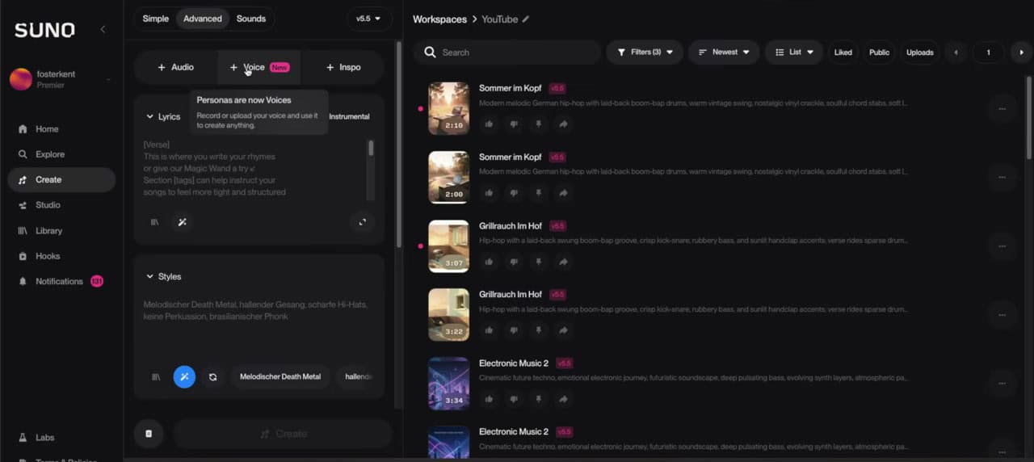This screenshot has height=462, width=1034.
Task: Switch to Simple mode tab
Action: [x=156, y=19]
